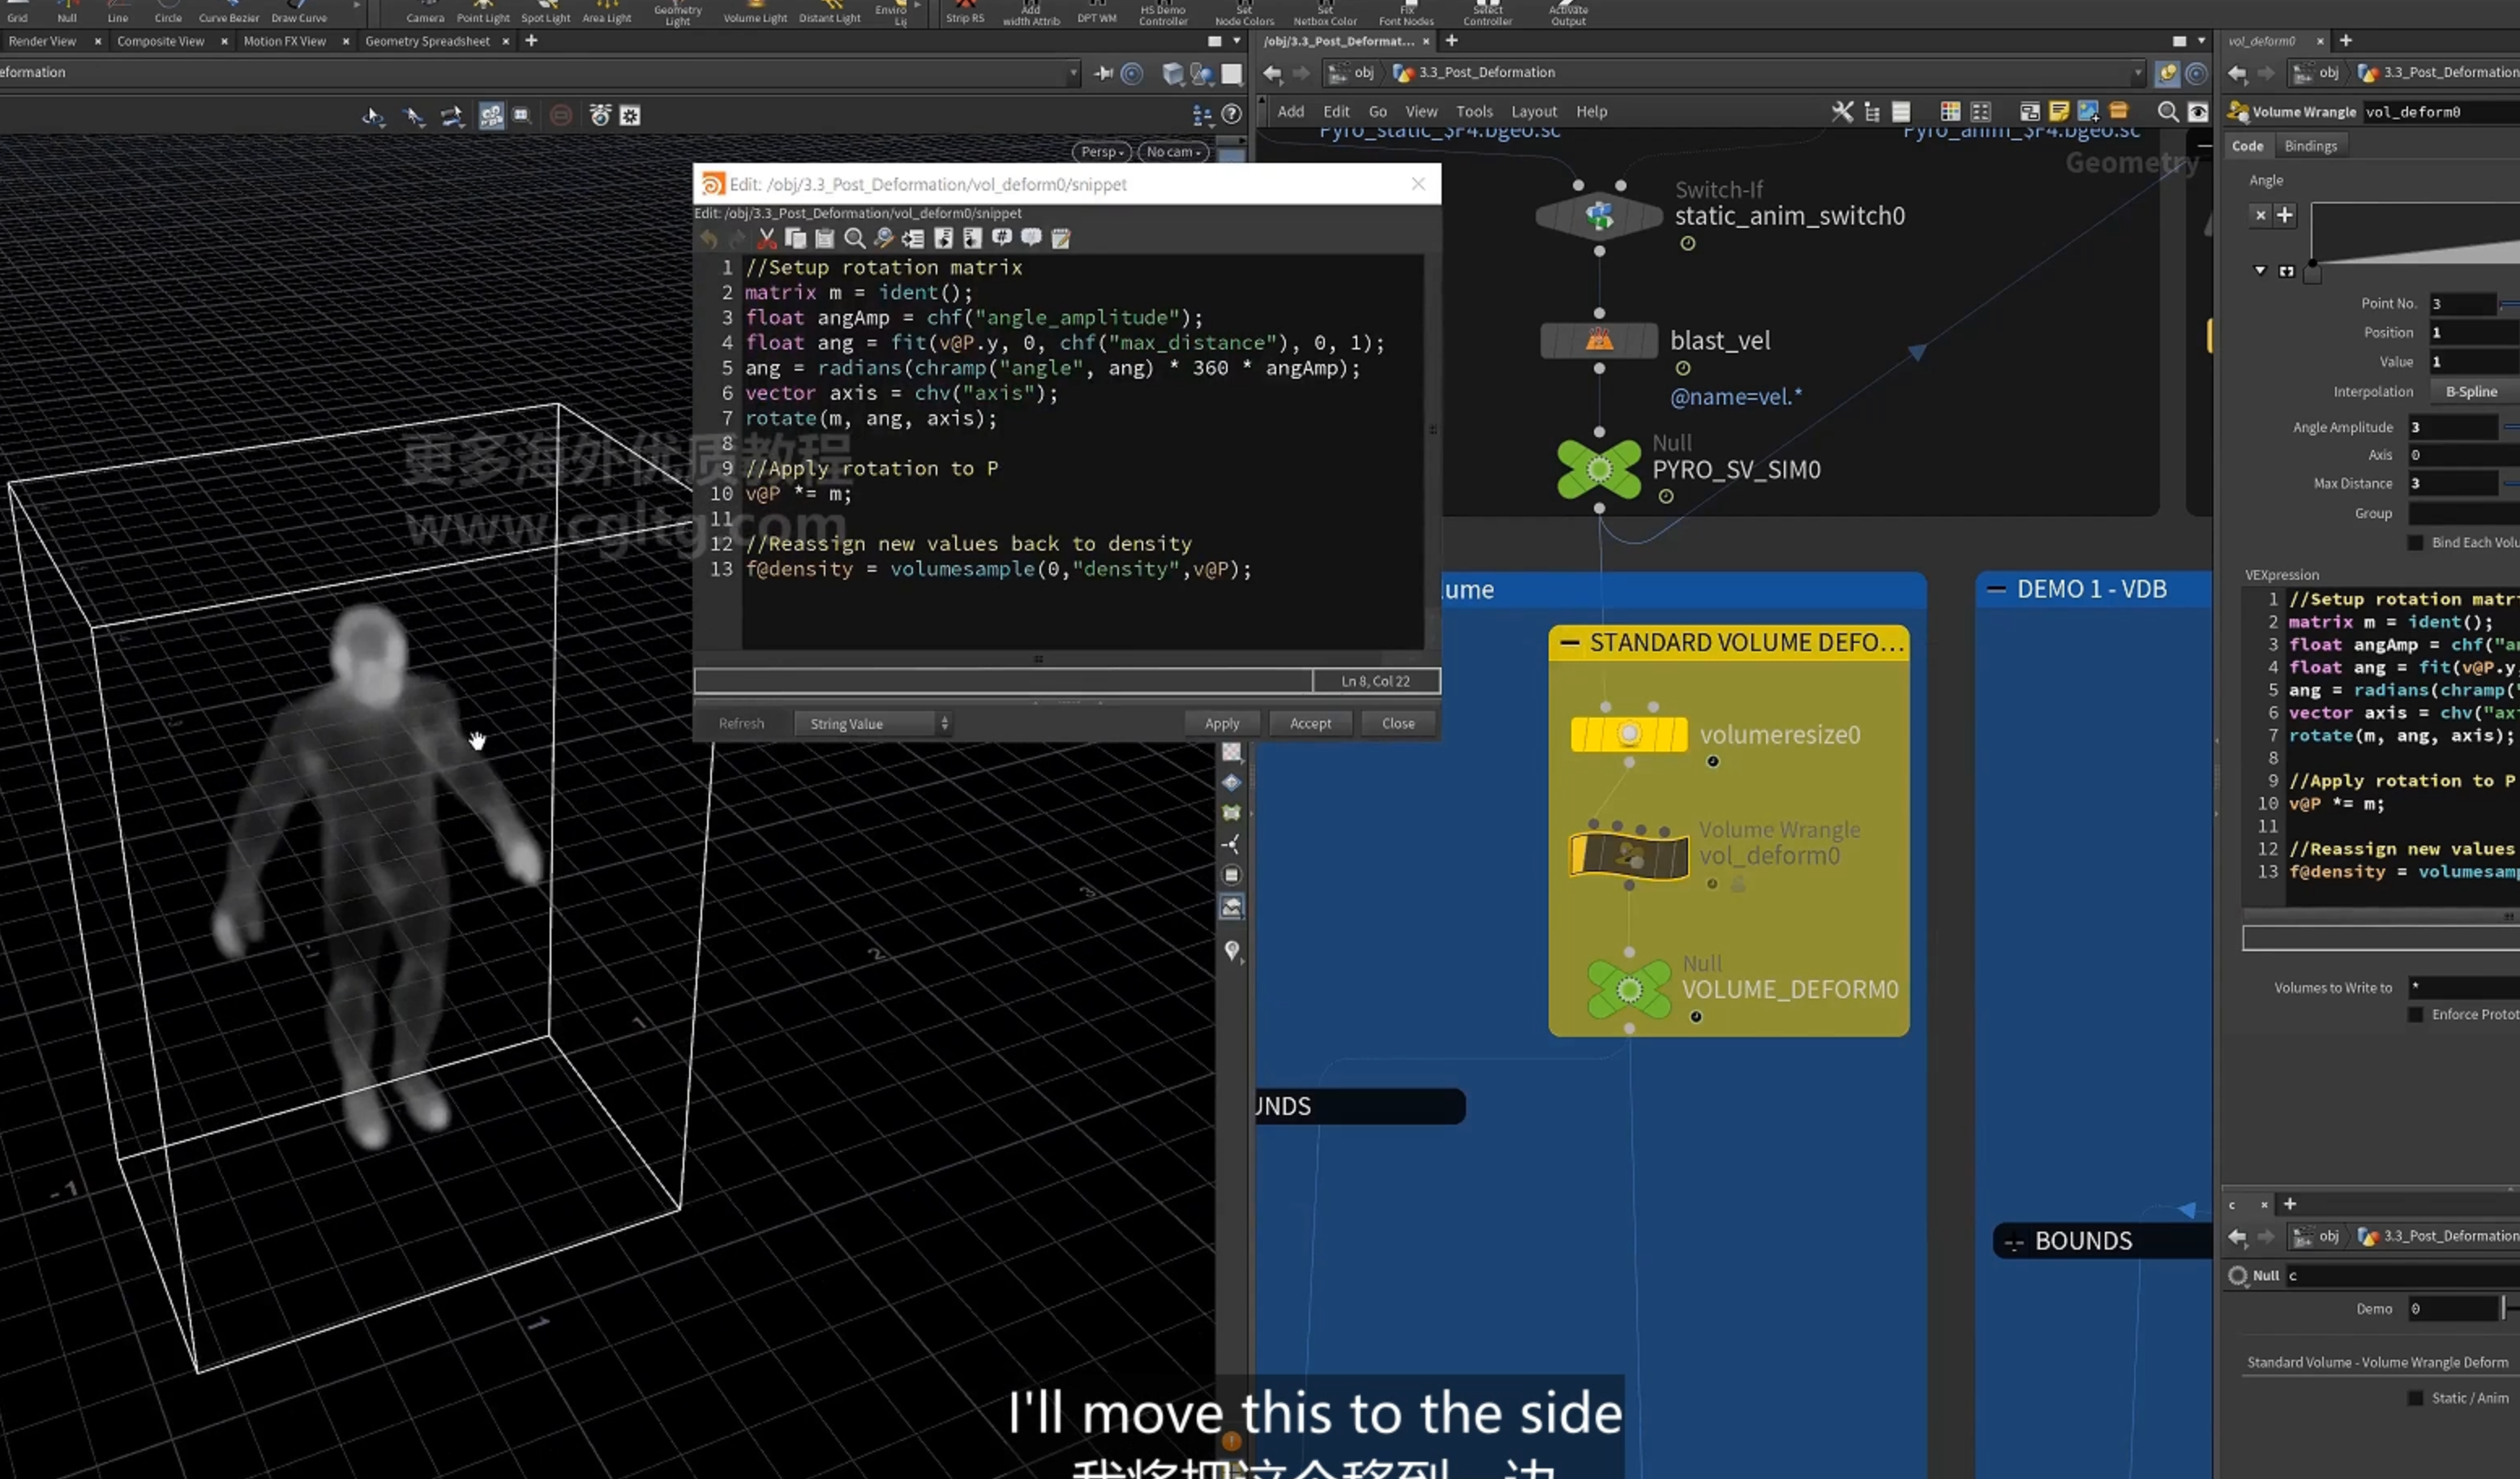The image size is (2520, 1479).
Task: Add a sticky note in network editor
Action: [x=2059, y=112]
